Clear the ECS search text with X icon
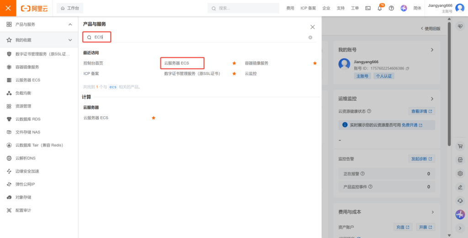The height and width of the screenshot is (238, 468). 310,37
